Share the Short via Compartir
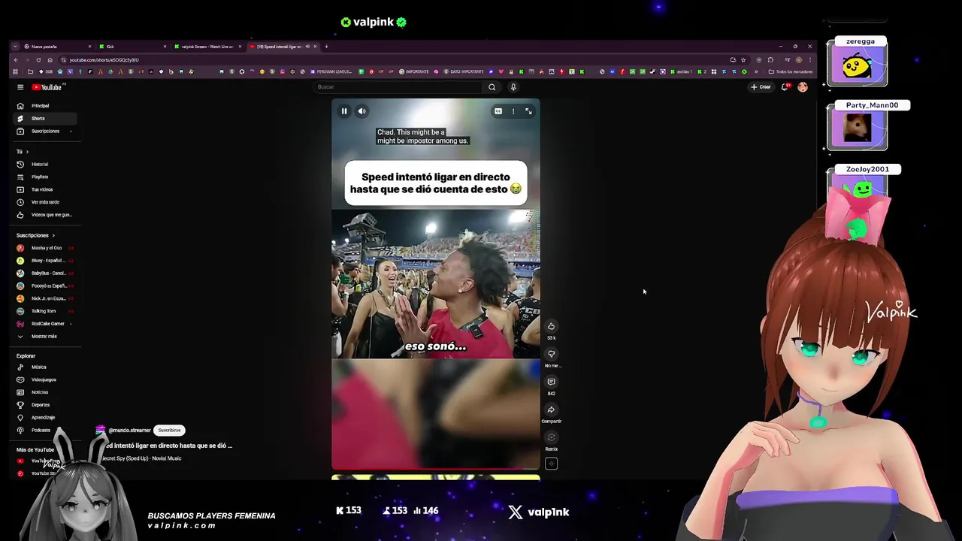The width and height of the screenshot is (962, 541). tap(551, 410)
